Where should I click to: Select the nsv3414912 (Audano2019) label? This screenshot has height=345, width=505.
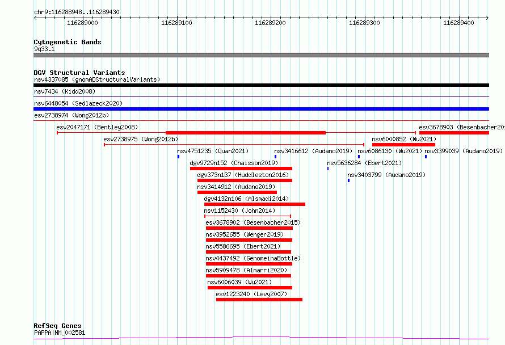click(236, 187)
